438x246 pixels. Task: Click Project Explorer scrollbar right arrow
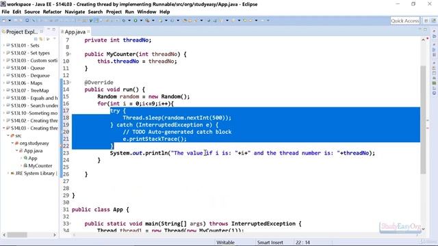[55, 235]
